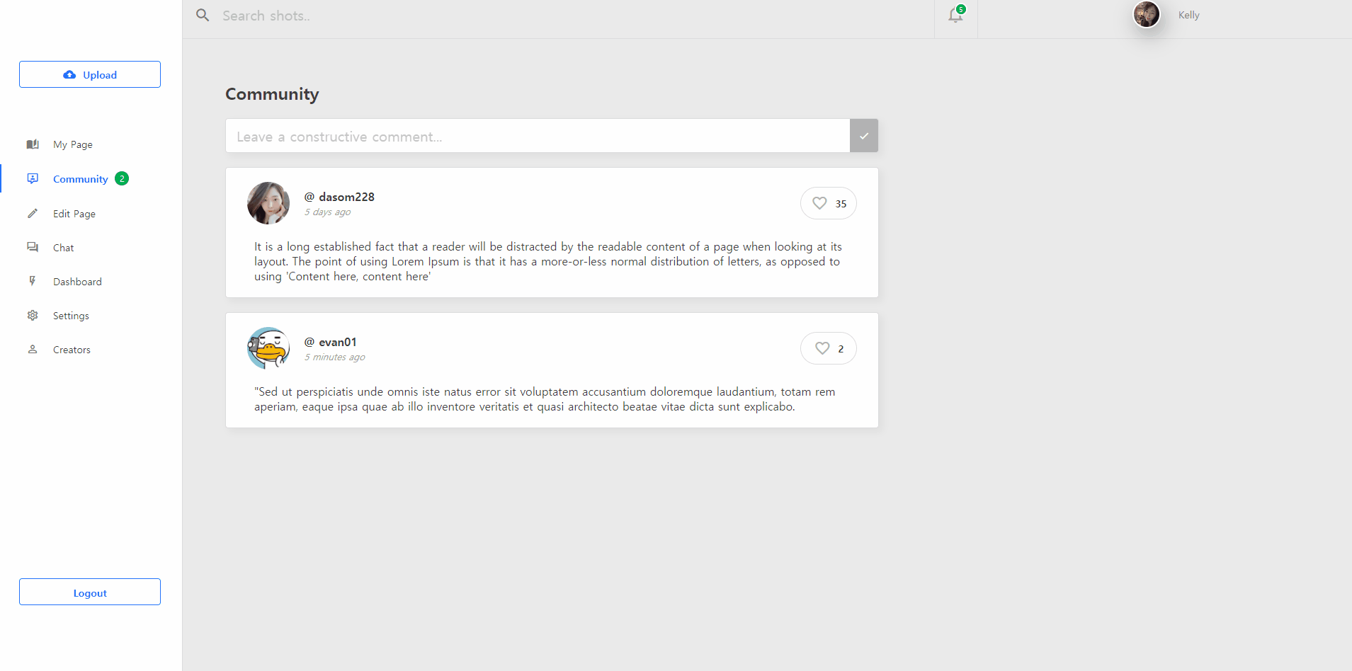Focus the constructive comment input

point(538,136)
